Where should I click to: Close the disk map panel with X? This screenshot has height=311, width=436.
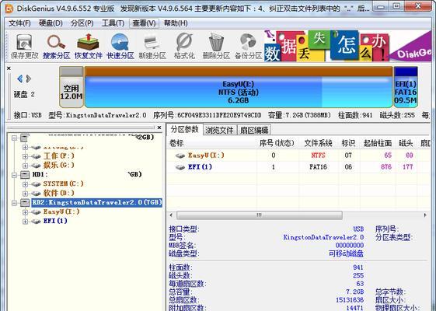coord(9,68)
